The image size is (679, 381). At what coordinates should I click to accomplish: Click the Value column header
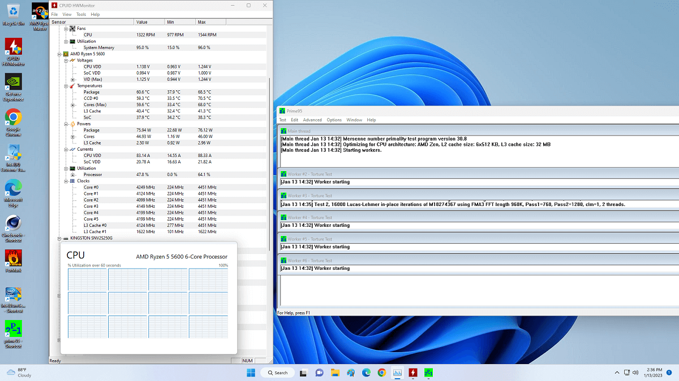149,22
